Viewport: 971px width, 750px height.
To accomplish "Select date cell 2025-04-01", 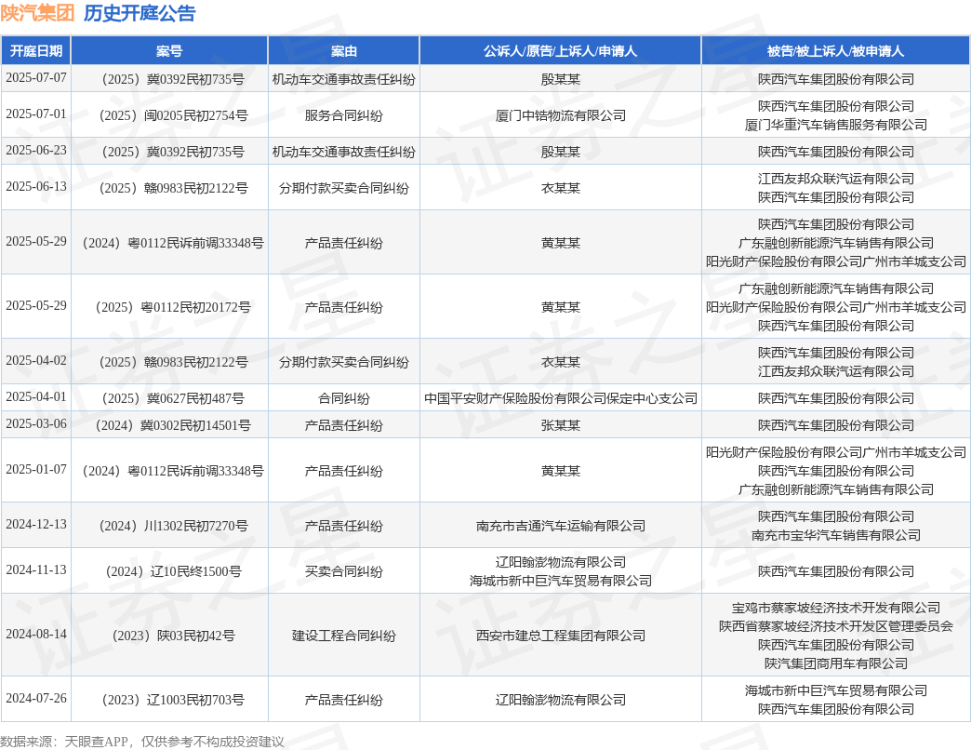I will point(36,396).
